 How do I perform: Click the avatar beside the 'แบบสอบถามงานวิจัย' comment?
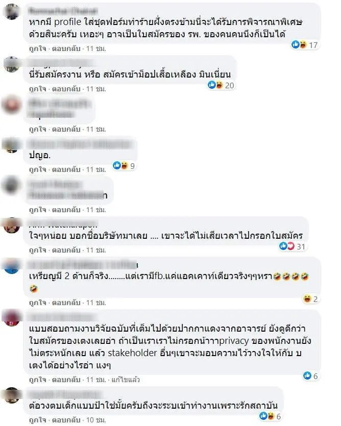tap(11, 318)
